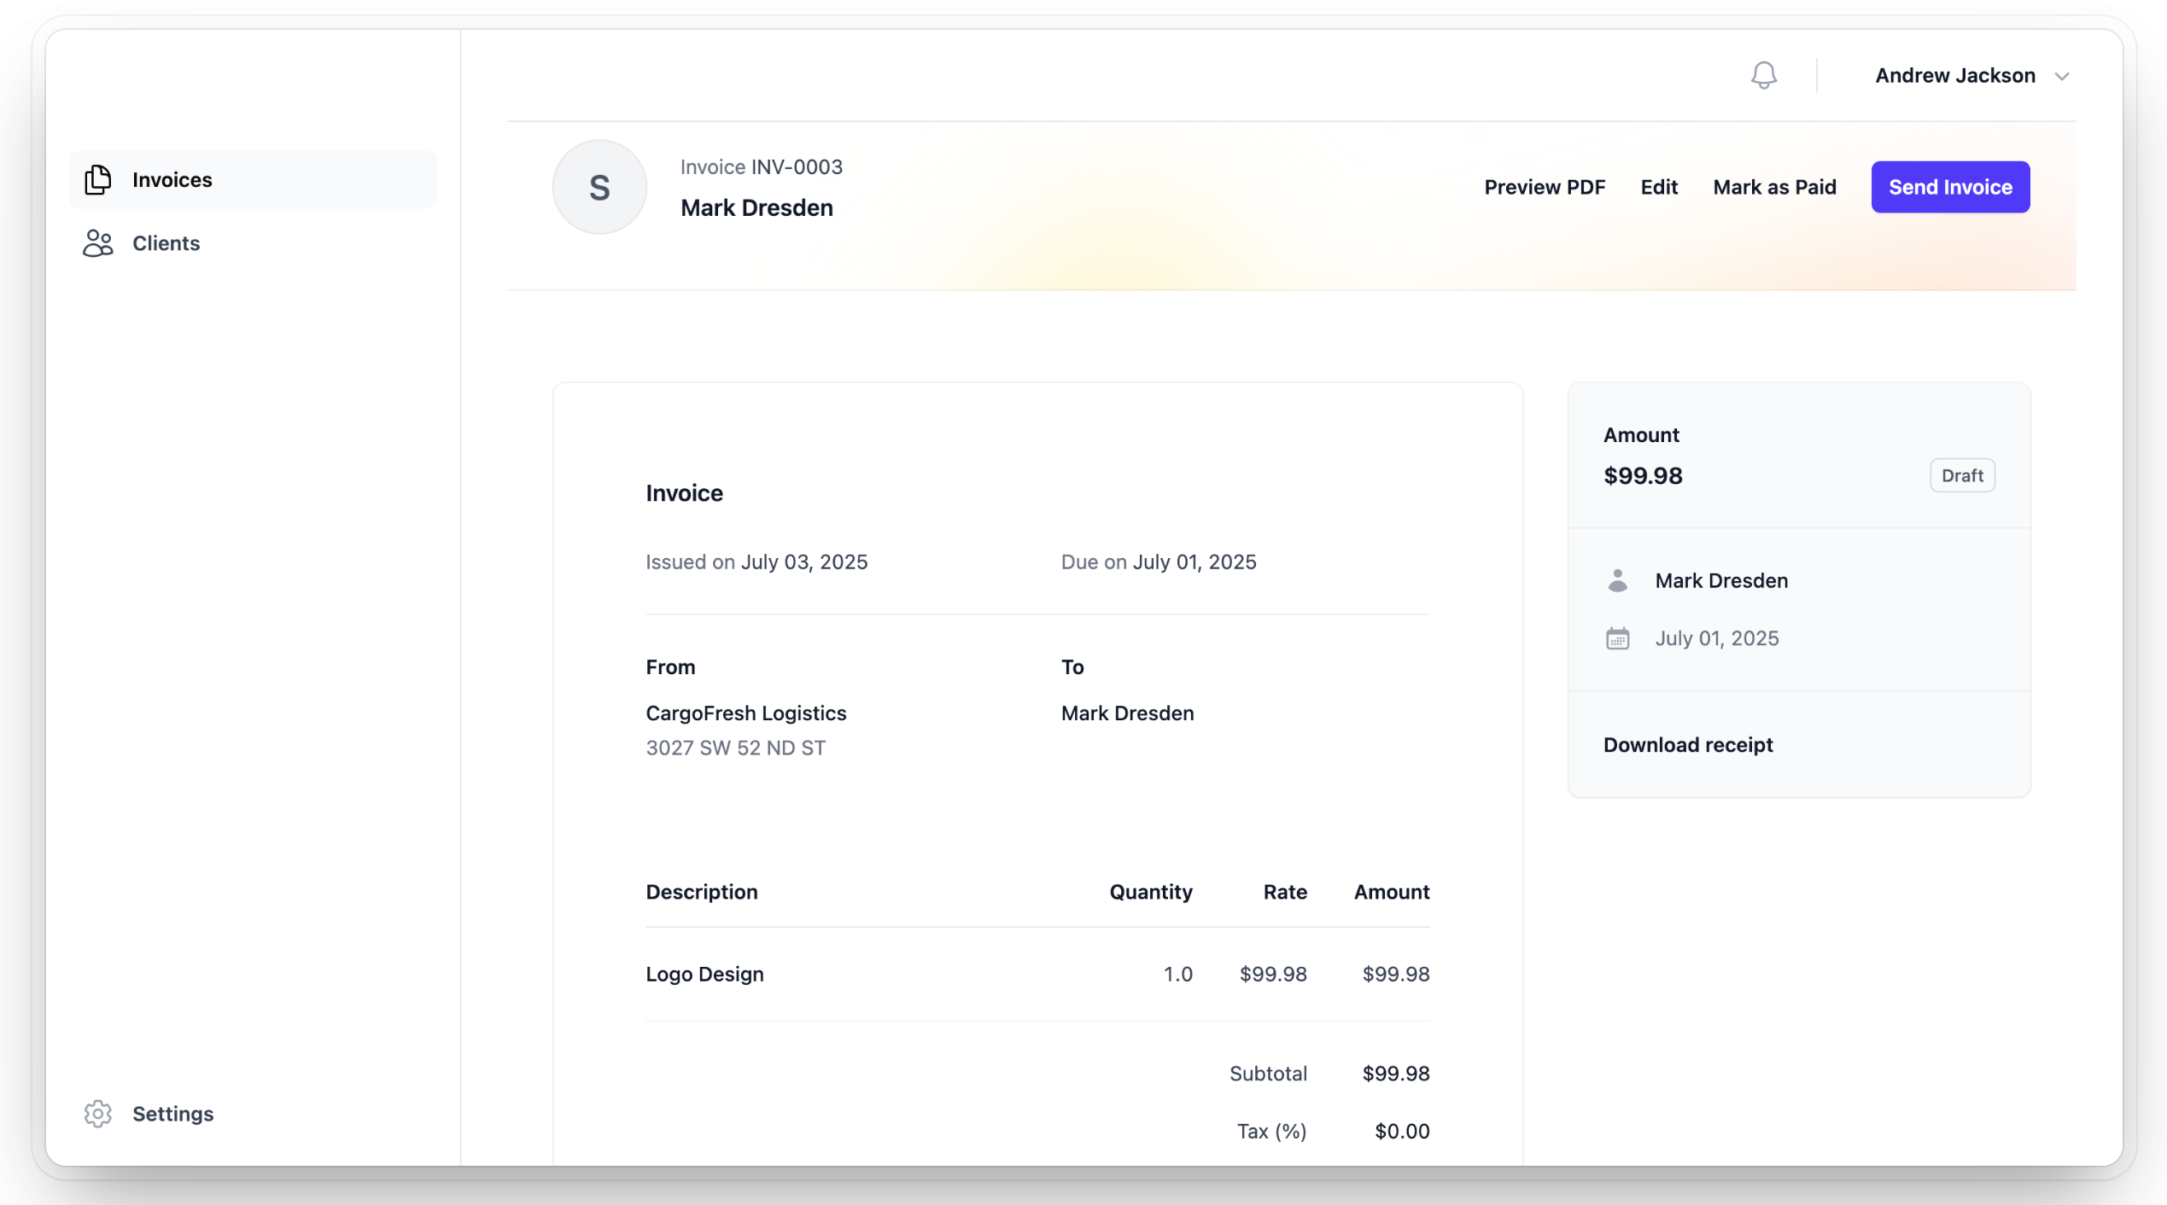This screenshot has width=2167, height=1205.
Task: Click the Edit invoice button
Action: [1658, 187]
